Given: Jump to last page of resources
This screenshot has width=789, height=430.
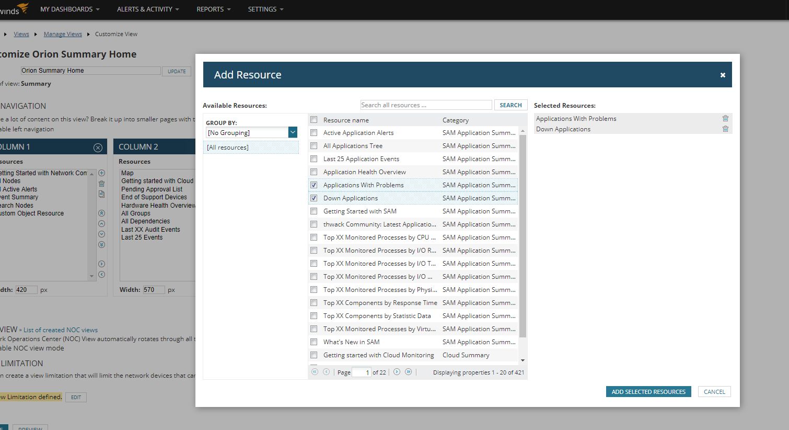Looking at the screenshot, I should [409, 372].
